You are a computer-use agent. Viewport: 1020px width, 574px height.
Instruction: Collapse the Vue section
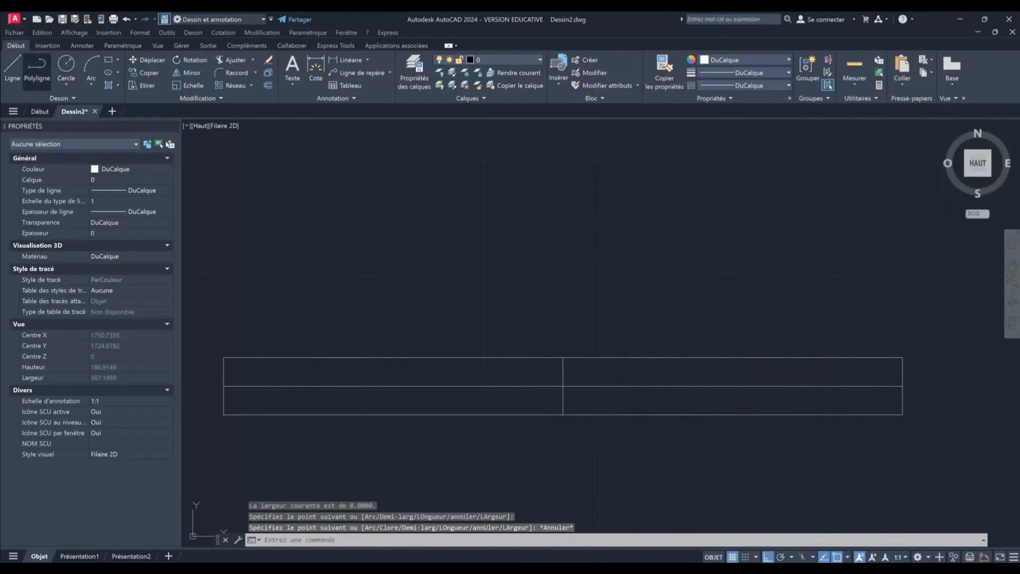(167, 324)
